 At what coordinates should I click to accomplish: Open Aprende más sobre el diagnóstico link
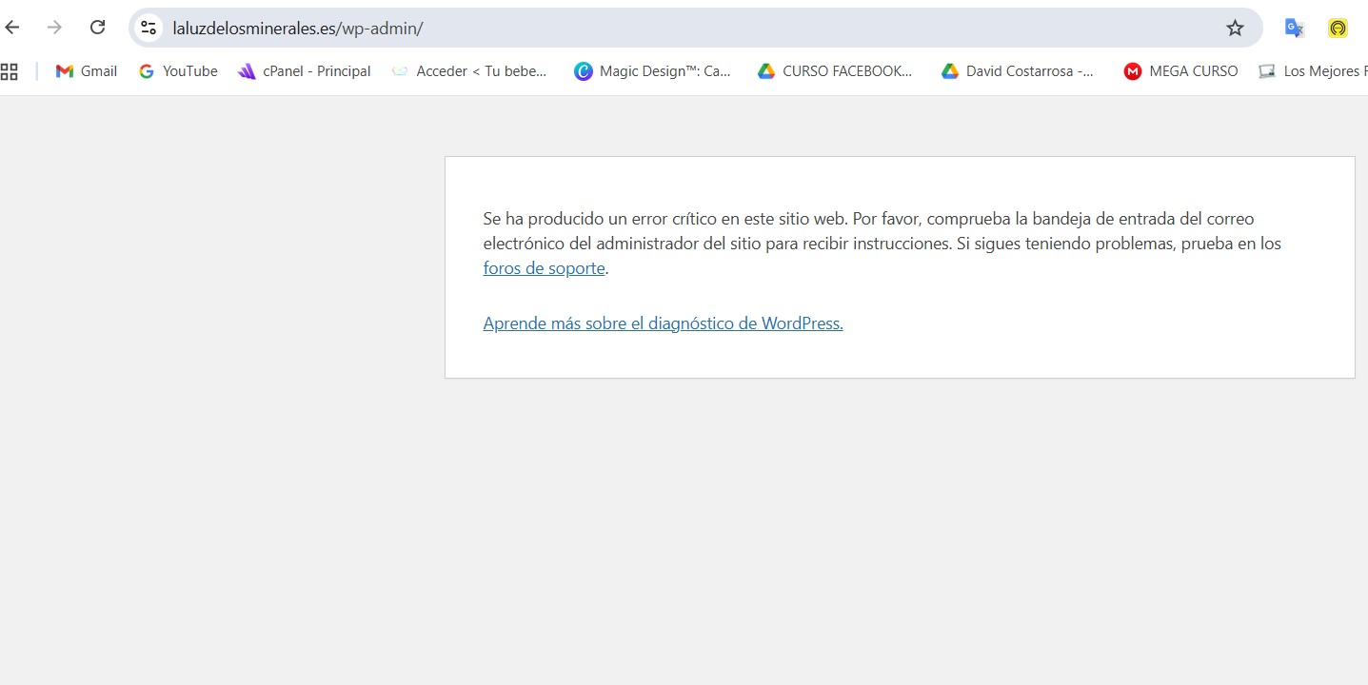(x=663, y=323)
